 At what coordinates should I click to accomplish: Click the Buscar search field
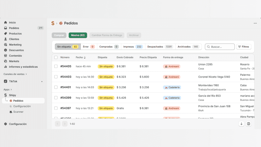click(x=220, y=47)
